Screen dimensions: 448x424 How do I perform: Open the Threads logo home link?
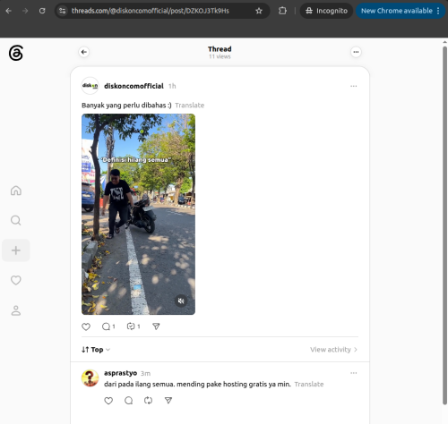[x=16, y=53]
